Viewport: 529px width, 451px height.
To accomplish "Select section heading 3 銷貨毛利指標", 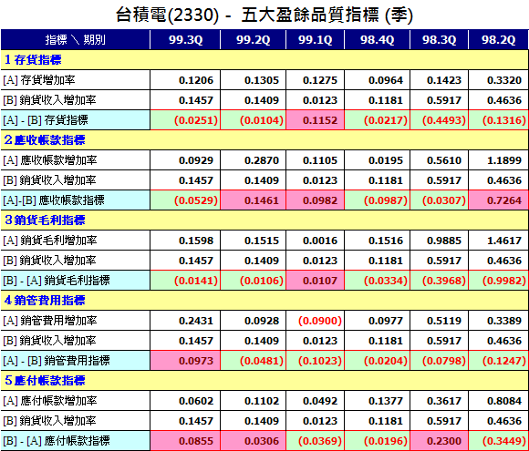I will pos(45,220).
